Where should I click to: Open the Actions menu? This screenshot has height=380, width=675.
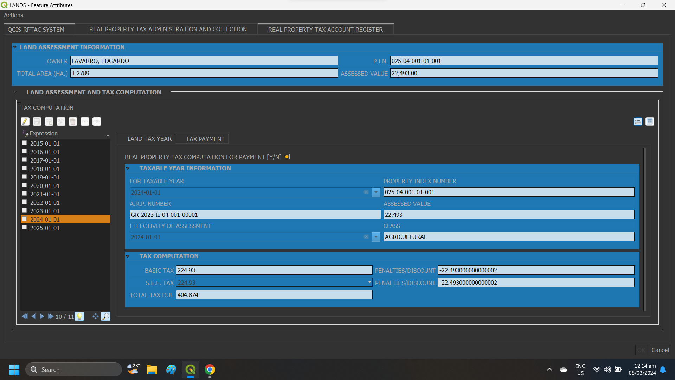tap(13, 15)
